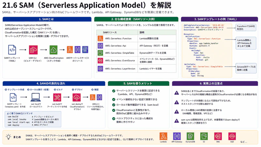Click the warning triangle beside SAMはあくまでCloudFormationの拡張

click(x=177, y=93)
